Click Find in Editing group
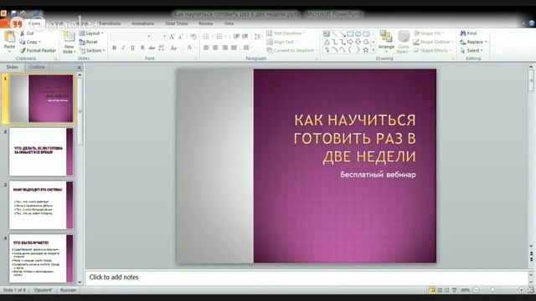Viewport: 536px width, 301px height. pyautogui.click(x=468, y=33)
